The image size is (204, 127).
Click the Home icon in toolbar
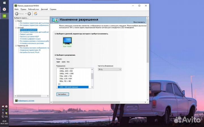click(35, 14)
